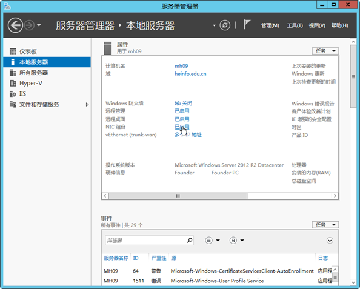Viewport: 360px width, 289px height.
Task: Open the 任务 dropdown in 事件 section
Action: [x=325, y=225]
